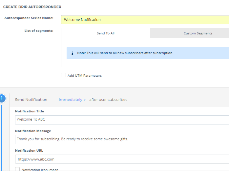Viewport: 229px width, 171px height.
Task: Click the caret arrow next to Immediately
Action: [x=85, y=100]
